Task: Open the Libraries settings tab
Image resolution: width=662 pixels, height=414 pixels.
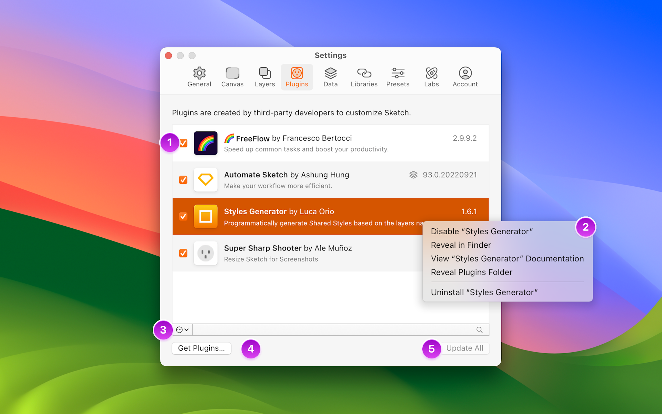Action: pyautogui.click(x=364, y=77)
